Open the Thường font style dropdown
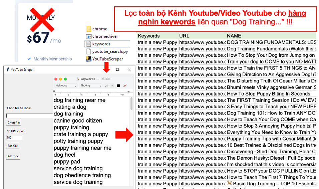The height and width of the screenshot is (189, 319). 90,86
